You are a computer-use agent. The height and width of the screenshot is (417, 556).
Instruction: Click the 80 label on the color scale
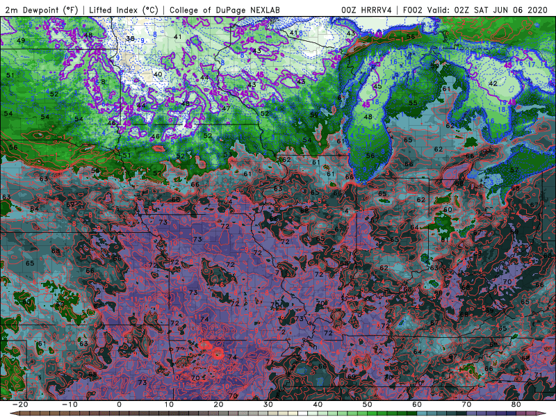516,404
